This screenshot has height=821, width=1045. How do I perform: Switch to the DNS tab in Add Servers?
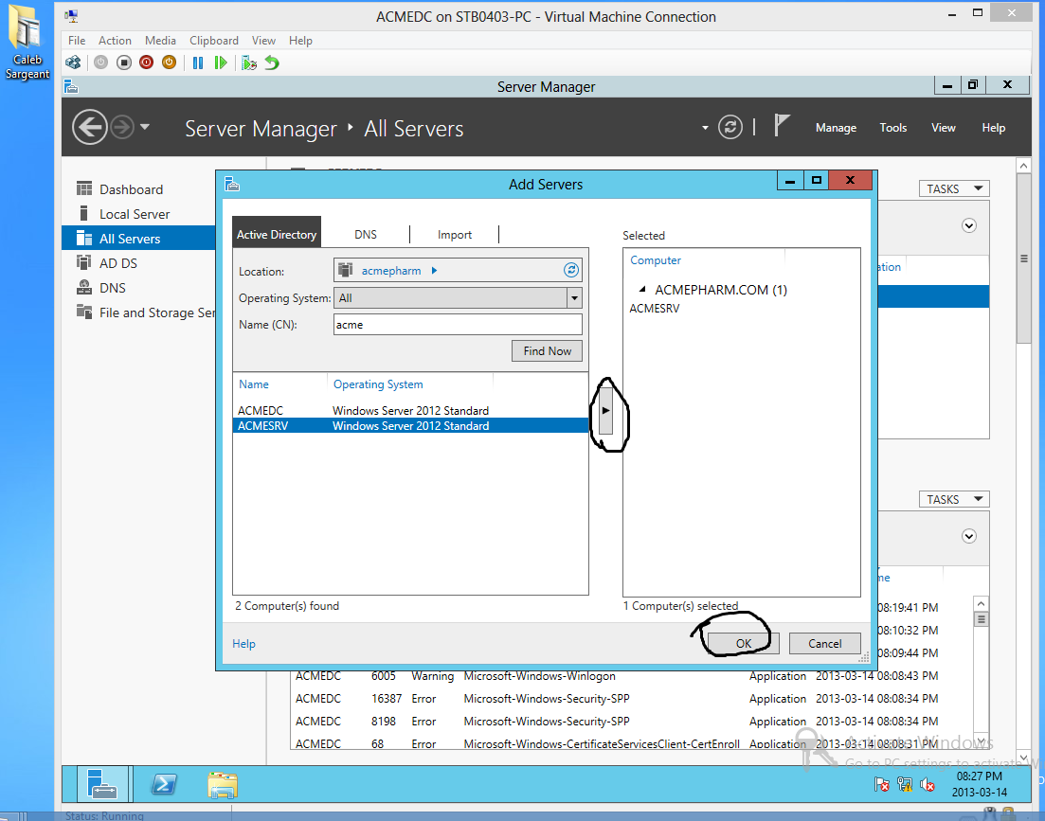pos(365,235)
